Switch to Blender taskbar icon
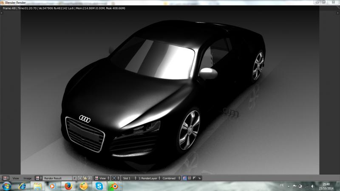 114,186
